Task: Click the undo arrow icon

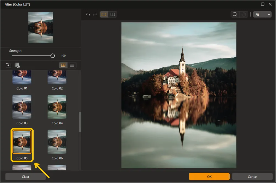Action: click(x=88, y=14)
